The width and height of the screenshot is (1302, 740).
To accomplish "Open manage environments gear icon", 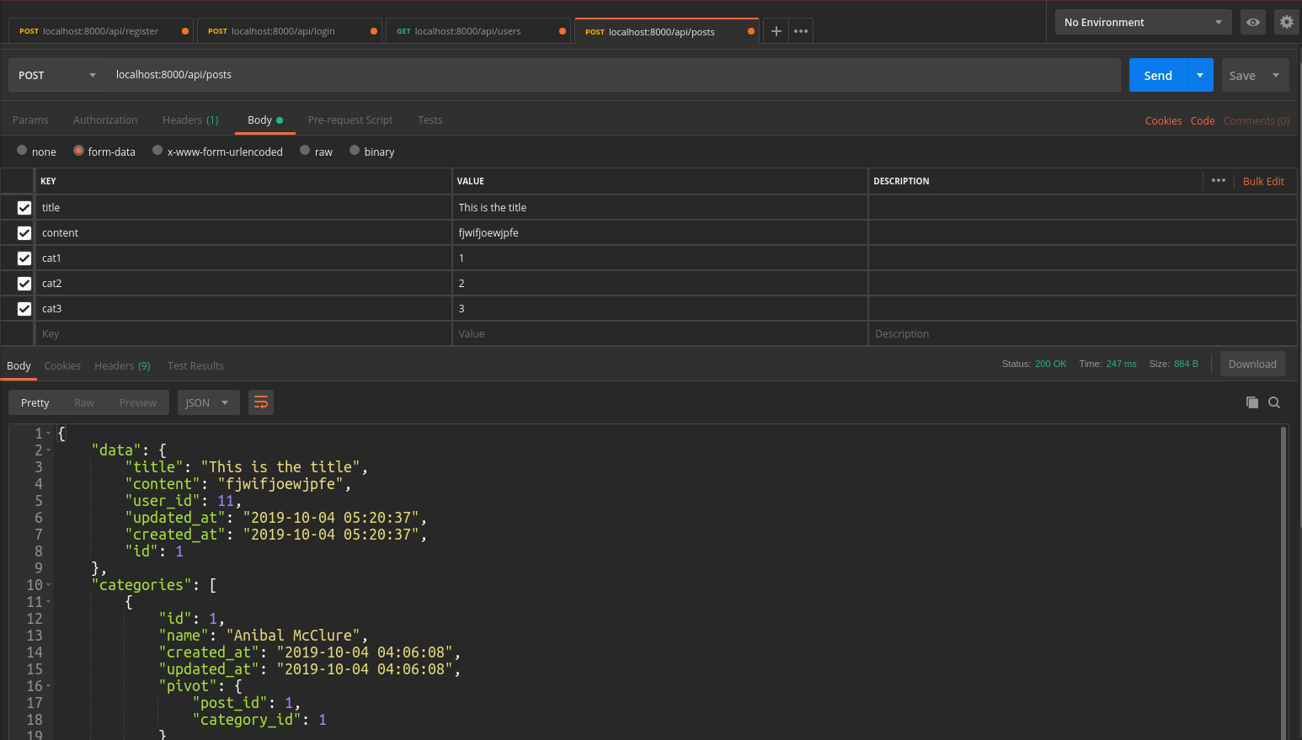I will pos(1286,22).
